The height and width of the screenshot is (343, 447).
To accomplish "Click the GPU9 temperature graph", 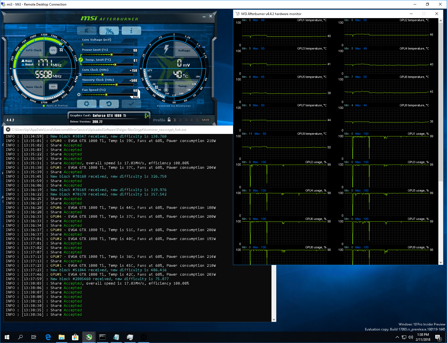I will pyautogui.click(x=284, y=148).
